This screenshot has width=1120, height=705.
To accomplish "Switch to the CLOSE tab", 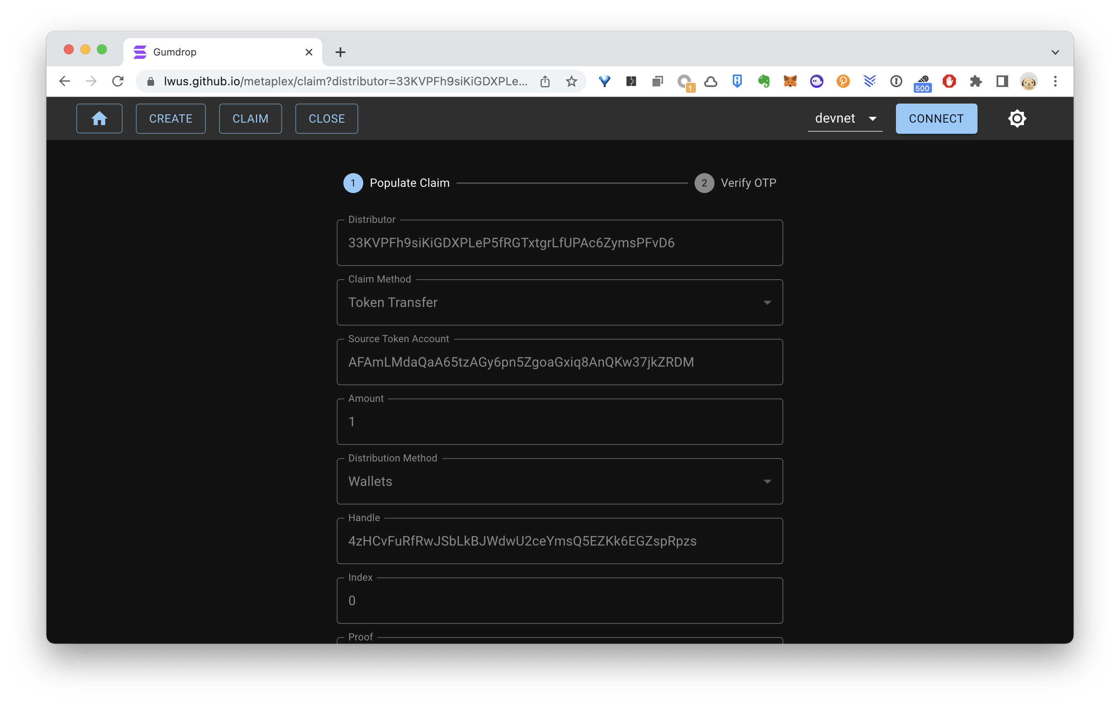I will [326, 118].
